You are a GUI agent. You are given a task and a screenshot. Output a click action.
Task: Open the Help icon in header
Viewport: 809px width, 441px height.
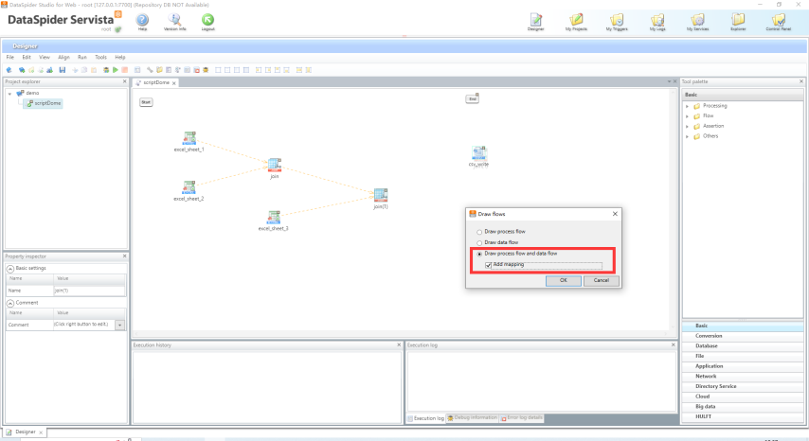(142, 20)
